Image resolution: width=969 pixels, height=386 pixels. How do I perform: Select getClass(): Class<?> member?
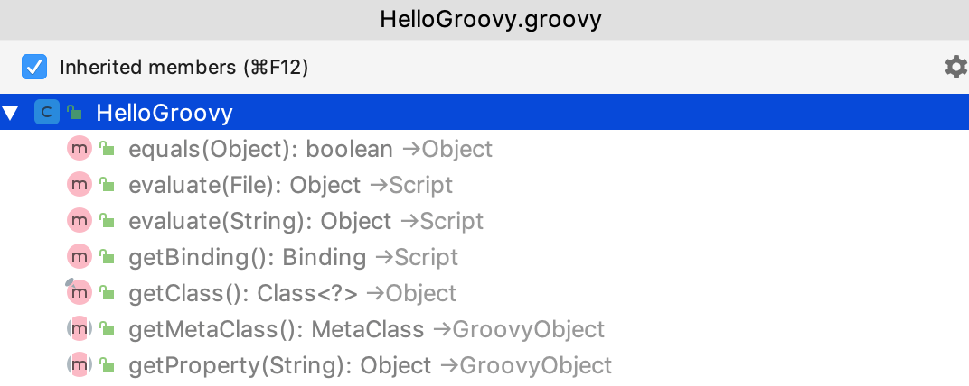click(x=243, y=293)
